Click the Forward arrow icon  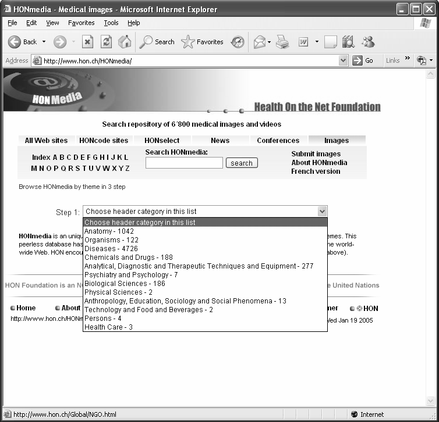[60, 42]
